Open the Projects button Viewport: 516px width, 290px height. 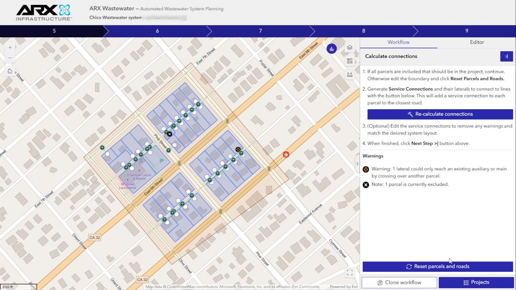coord(476,283)
